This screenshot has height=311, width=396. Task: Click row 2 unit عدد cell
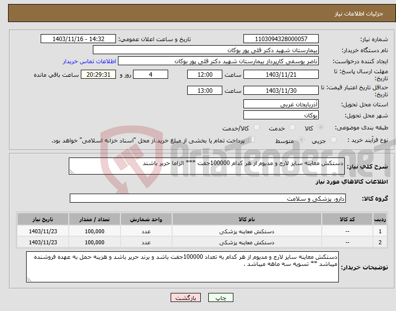146,242
